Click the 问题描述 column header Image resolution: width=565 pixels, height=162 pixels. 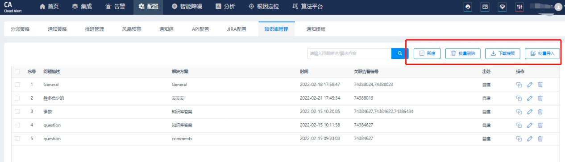tap(52, 71)
